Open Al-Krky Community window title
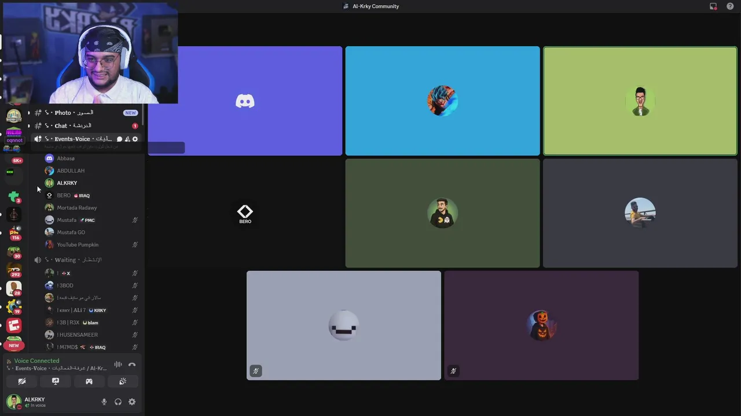This screenshot has height=416, width=741. (376, 6)
